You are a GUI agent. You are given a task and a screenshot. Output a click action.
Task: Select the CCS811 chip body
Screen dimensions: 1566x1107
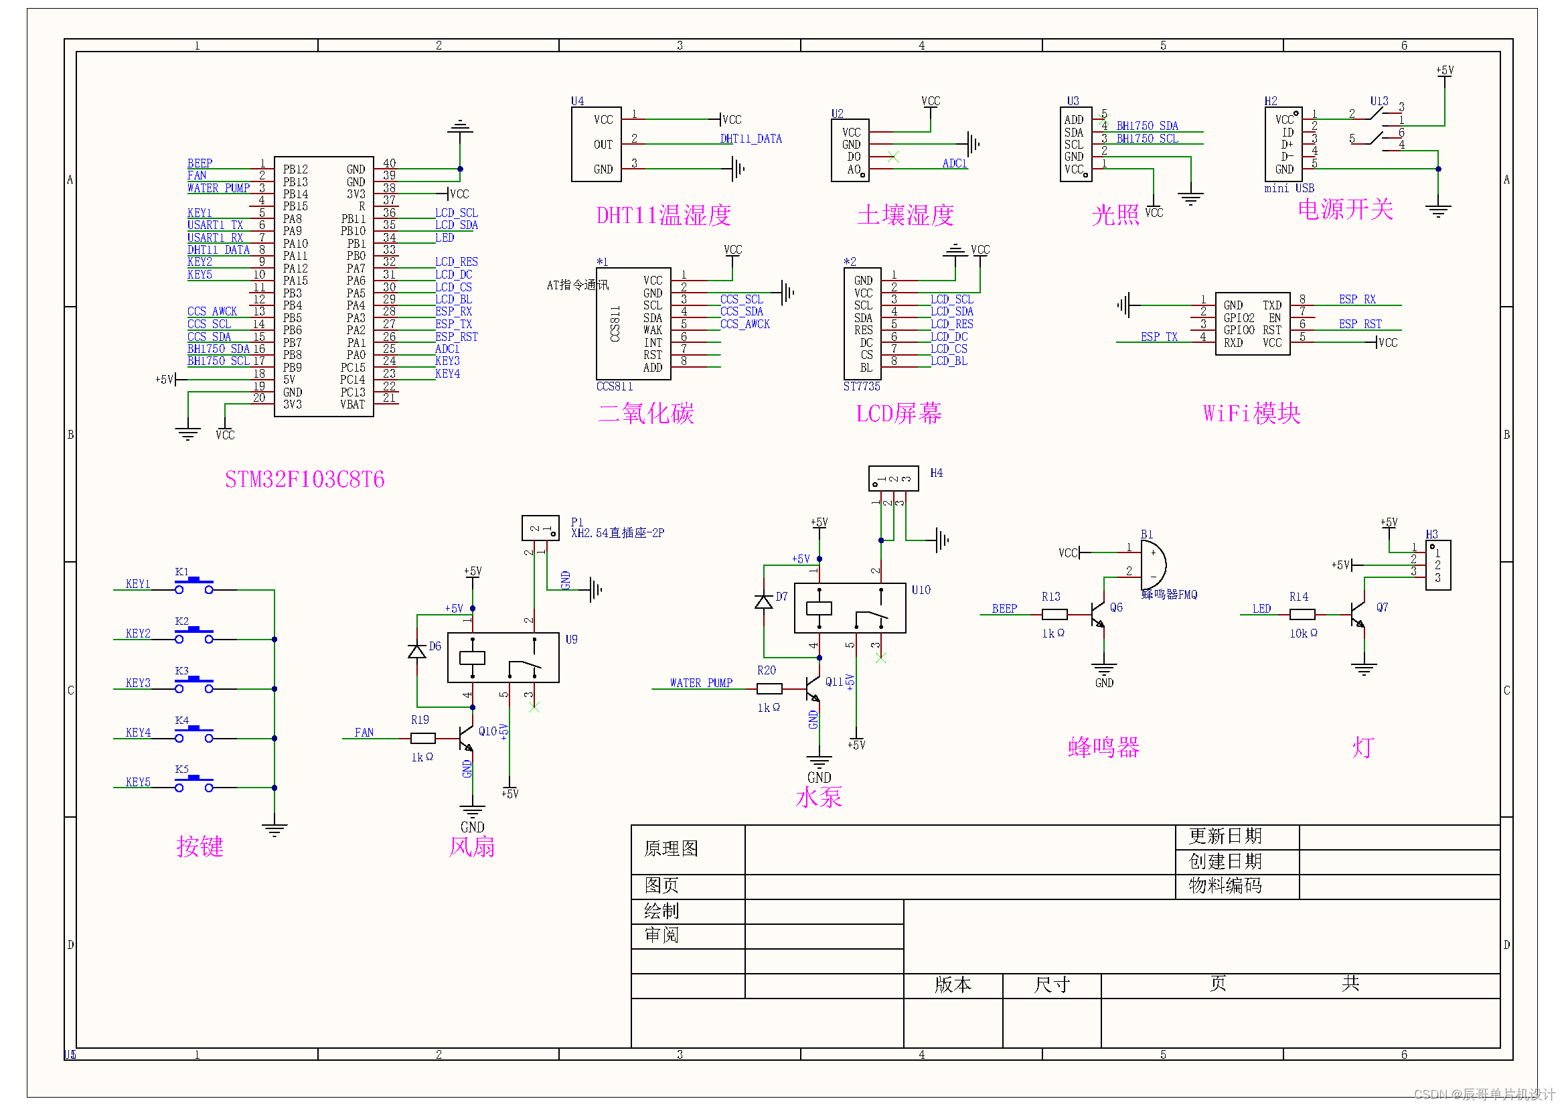click(x=633, y=323)
